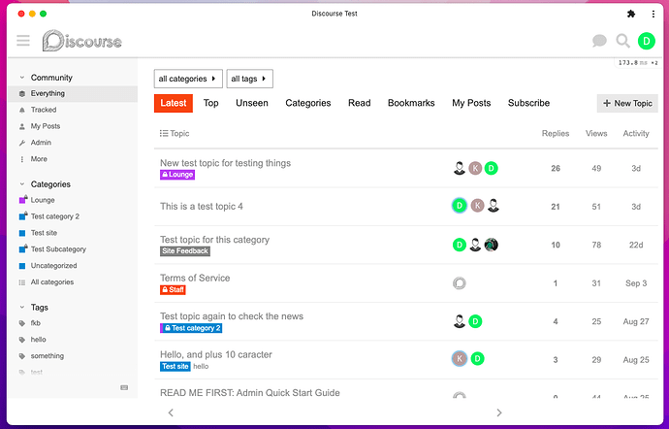Open the green D user avatar menu
The height and width of the screenshot is (429, 669).
point(647,41)
